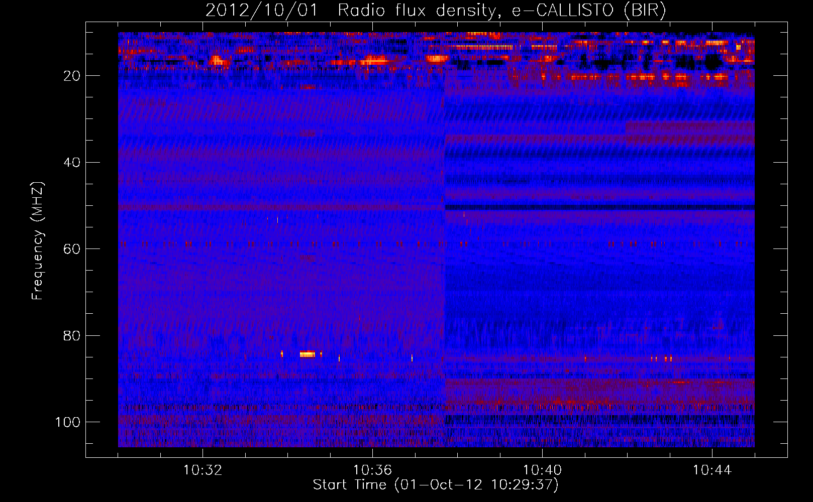Click the '40' frequency tick label
This screenshot has height=502, width=813.
click(72, 163)
